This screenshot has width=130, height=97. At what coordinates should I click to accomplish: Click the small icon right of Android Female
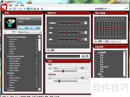pos(37,59)
